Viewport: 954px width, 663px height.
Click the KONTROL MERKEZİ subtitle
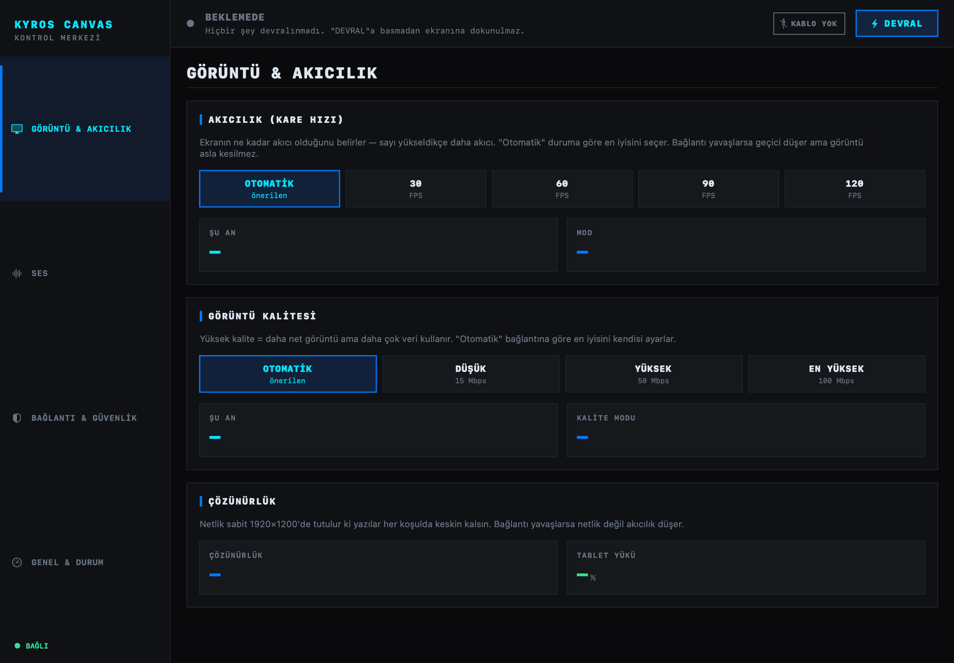tap(57, 38)
